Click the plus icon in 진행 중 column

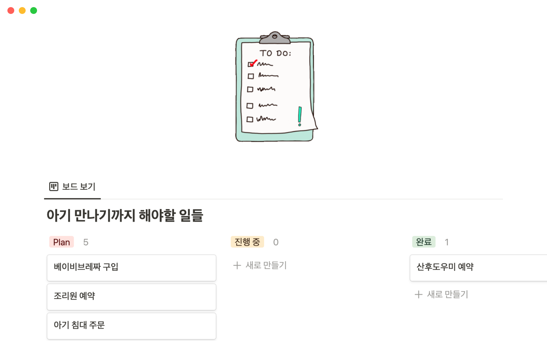(237, 265)
